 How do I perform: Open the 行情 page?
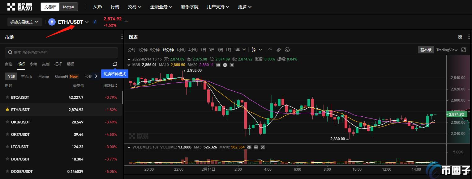tap(115, 6)
